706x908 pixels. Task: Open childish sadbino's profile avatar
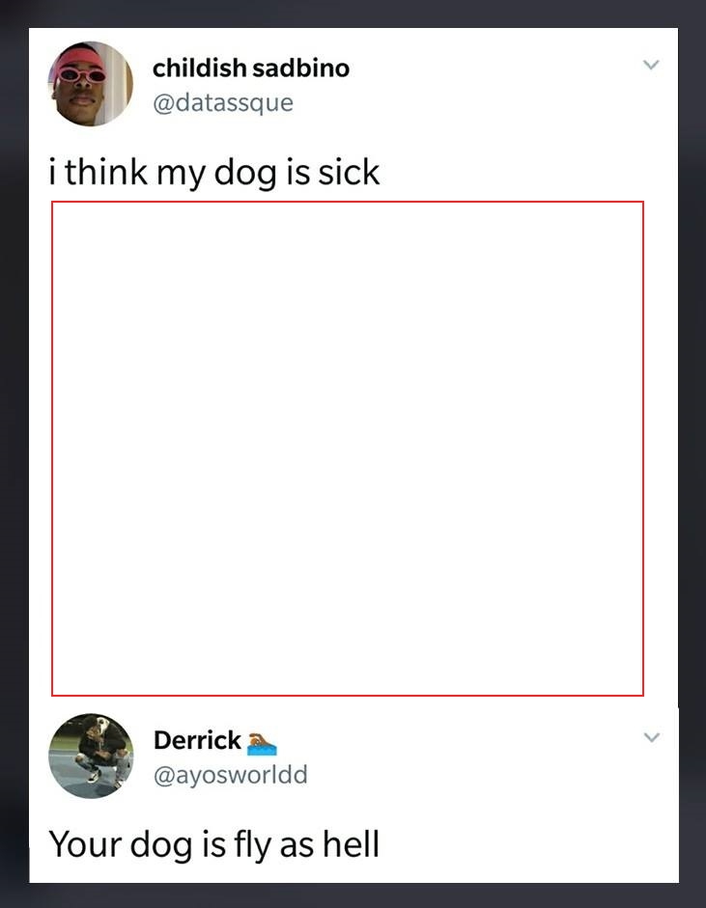pos(90,84)
